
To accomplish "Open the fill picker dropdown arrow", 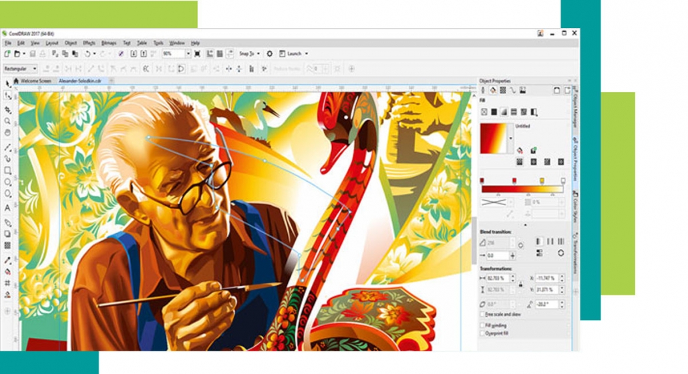I will (x=510, y=138).
